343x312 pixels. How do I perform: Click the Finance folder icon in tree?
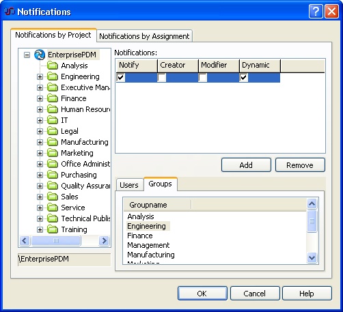tap(53, 98)
